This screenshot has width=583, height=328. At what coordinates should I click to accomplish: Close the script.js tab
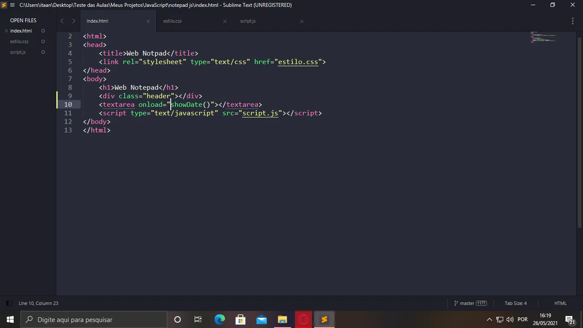point(302,21)
